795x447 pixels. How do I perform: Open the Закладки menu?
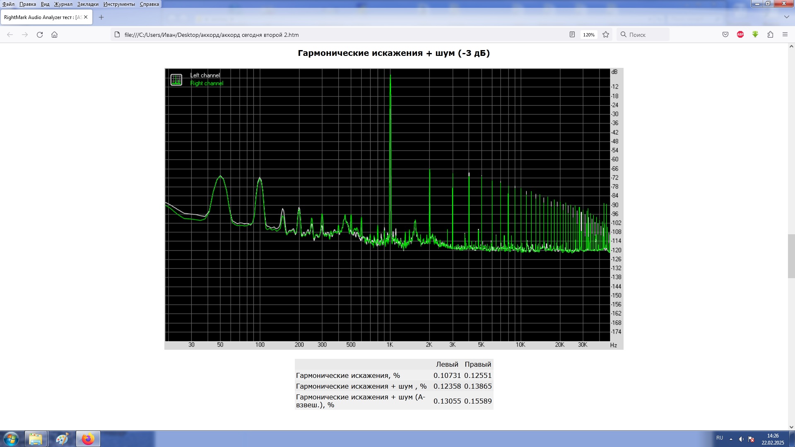(88, 4)
